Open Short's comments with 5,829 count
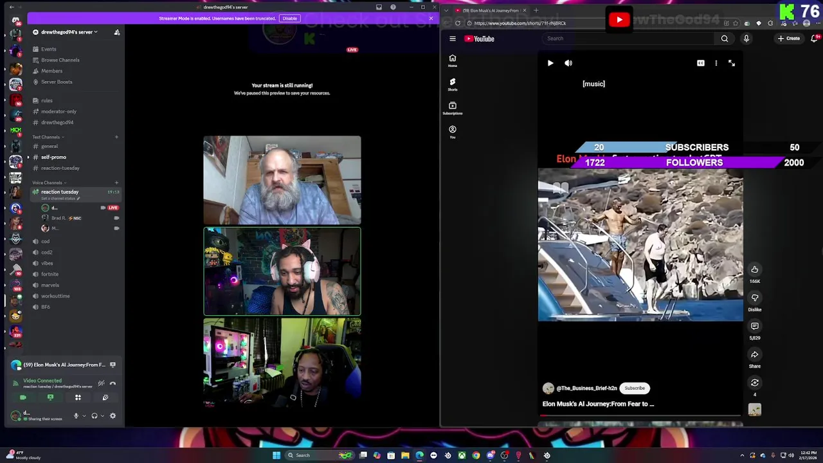This screenshot has width=823, height=463. coord(755,326)
